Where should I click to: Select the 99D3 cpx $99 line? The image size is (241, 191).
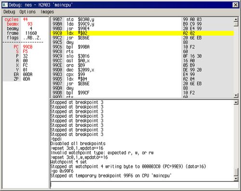coord(142,74)
